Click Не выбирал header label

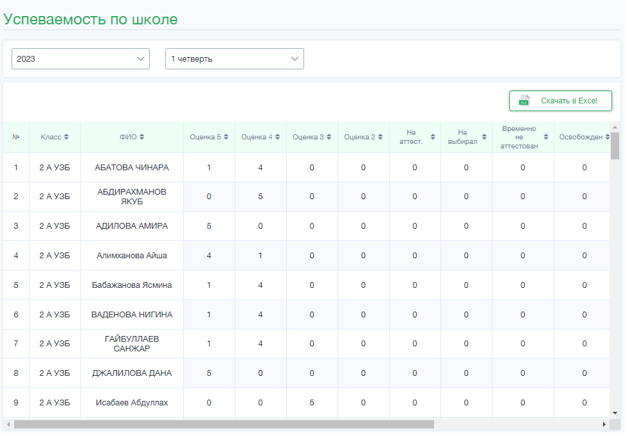(462, 137)
